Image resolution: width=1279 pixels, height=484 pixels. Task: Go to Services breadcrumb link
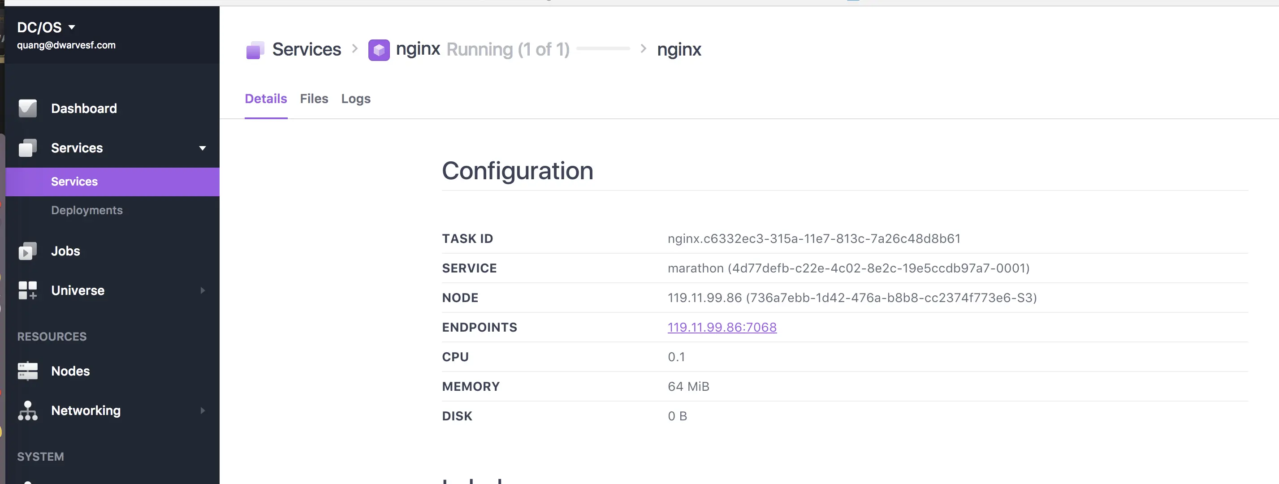pos(307,49)
